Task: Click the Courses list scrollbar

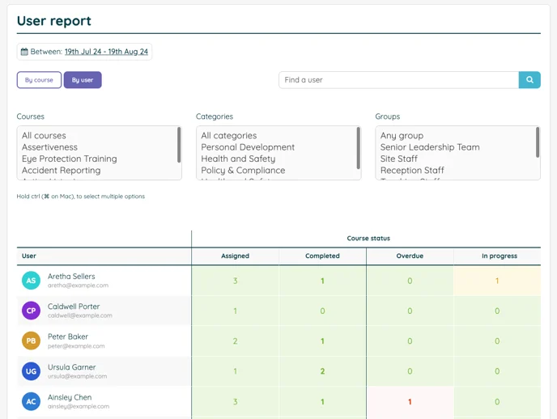Action: (179, 144)
